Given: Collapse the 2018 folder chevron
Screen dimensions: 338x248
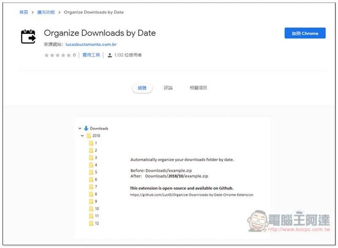Looking at the screenshot, I should 82,136.
